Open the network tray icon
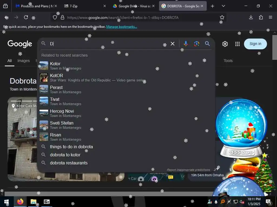 [x=236, y=202]
